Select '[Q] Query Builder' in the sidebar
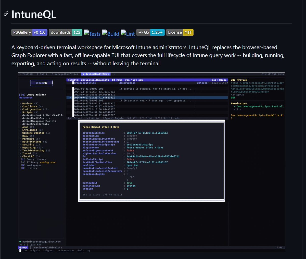The width and height of the screenshot is (306, 259). tap(33, 95)
